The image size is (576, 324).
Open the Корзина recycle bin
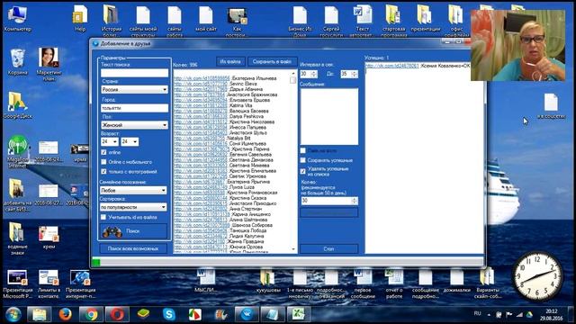17,62
